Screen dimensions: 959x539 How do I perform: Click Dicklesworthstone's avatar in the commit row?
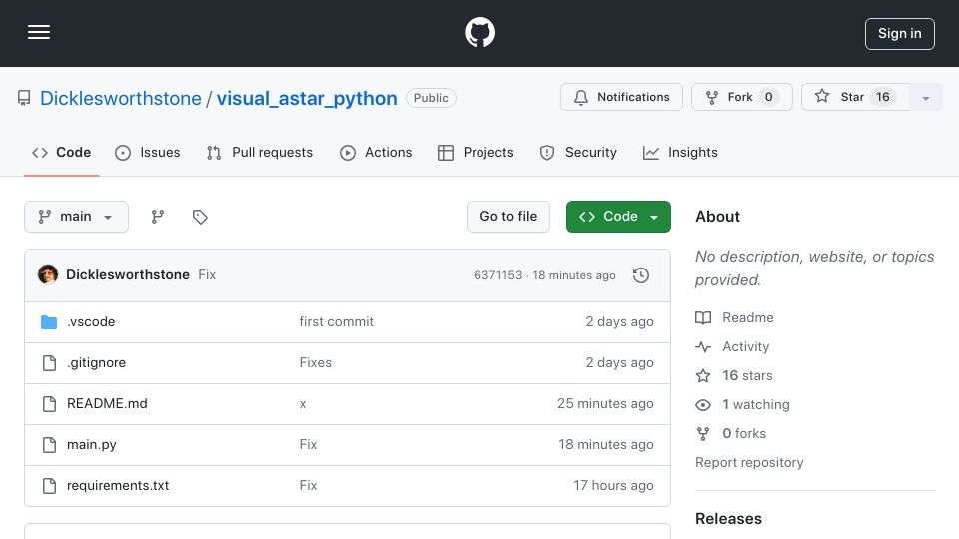pyautogui.click(x=48, y=275)
